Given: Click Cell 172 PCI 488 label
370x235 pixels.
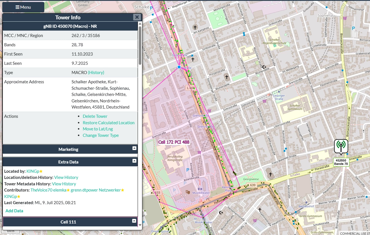Looking at the screenshot, I should coord(174,142).
